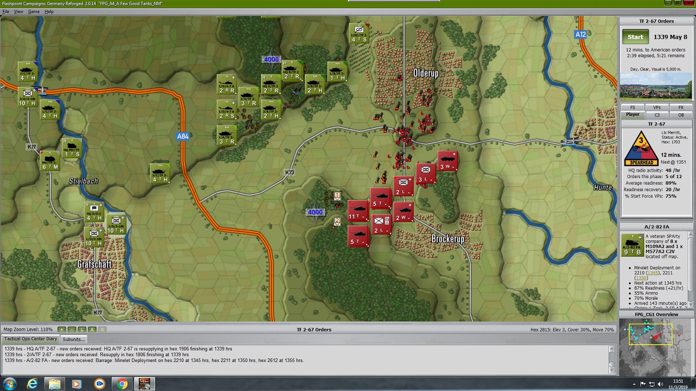Open the Windows Start menu
696x391 pixels.
9,384
